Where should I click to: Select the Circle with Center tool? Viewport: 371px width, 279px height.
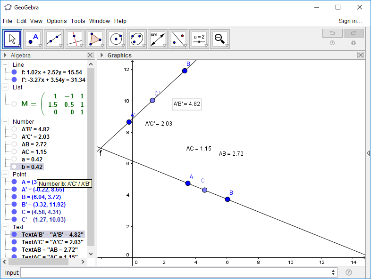[116, 39]
